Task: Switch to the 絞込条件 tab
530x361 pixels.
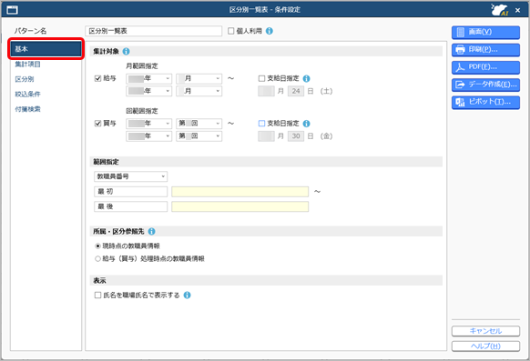Action: point(27,95)
